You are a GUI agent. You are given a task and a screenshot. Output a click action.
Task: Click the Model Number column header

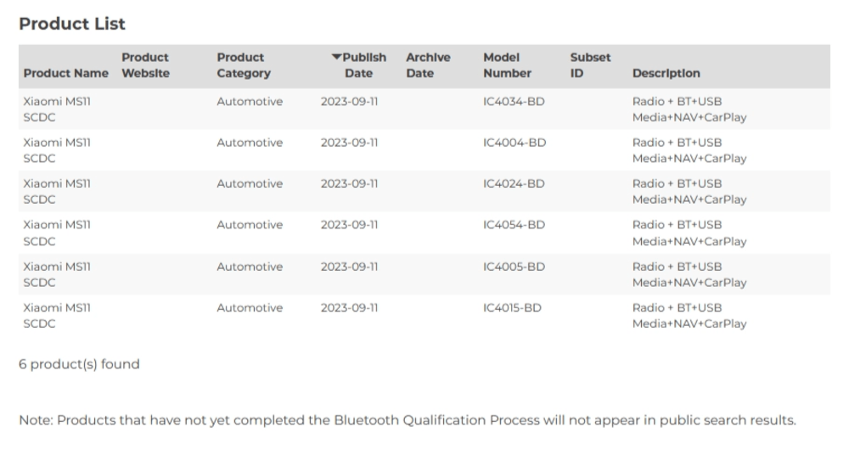coord(507,65)
